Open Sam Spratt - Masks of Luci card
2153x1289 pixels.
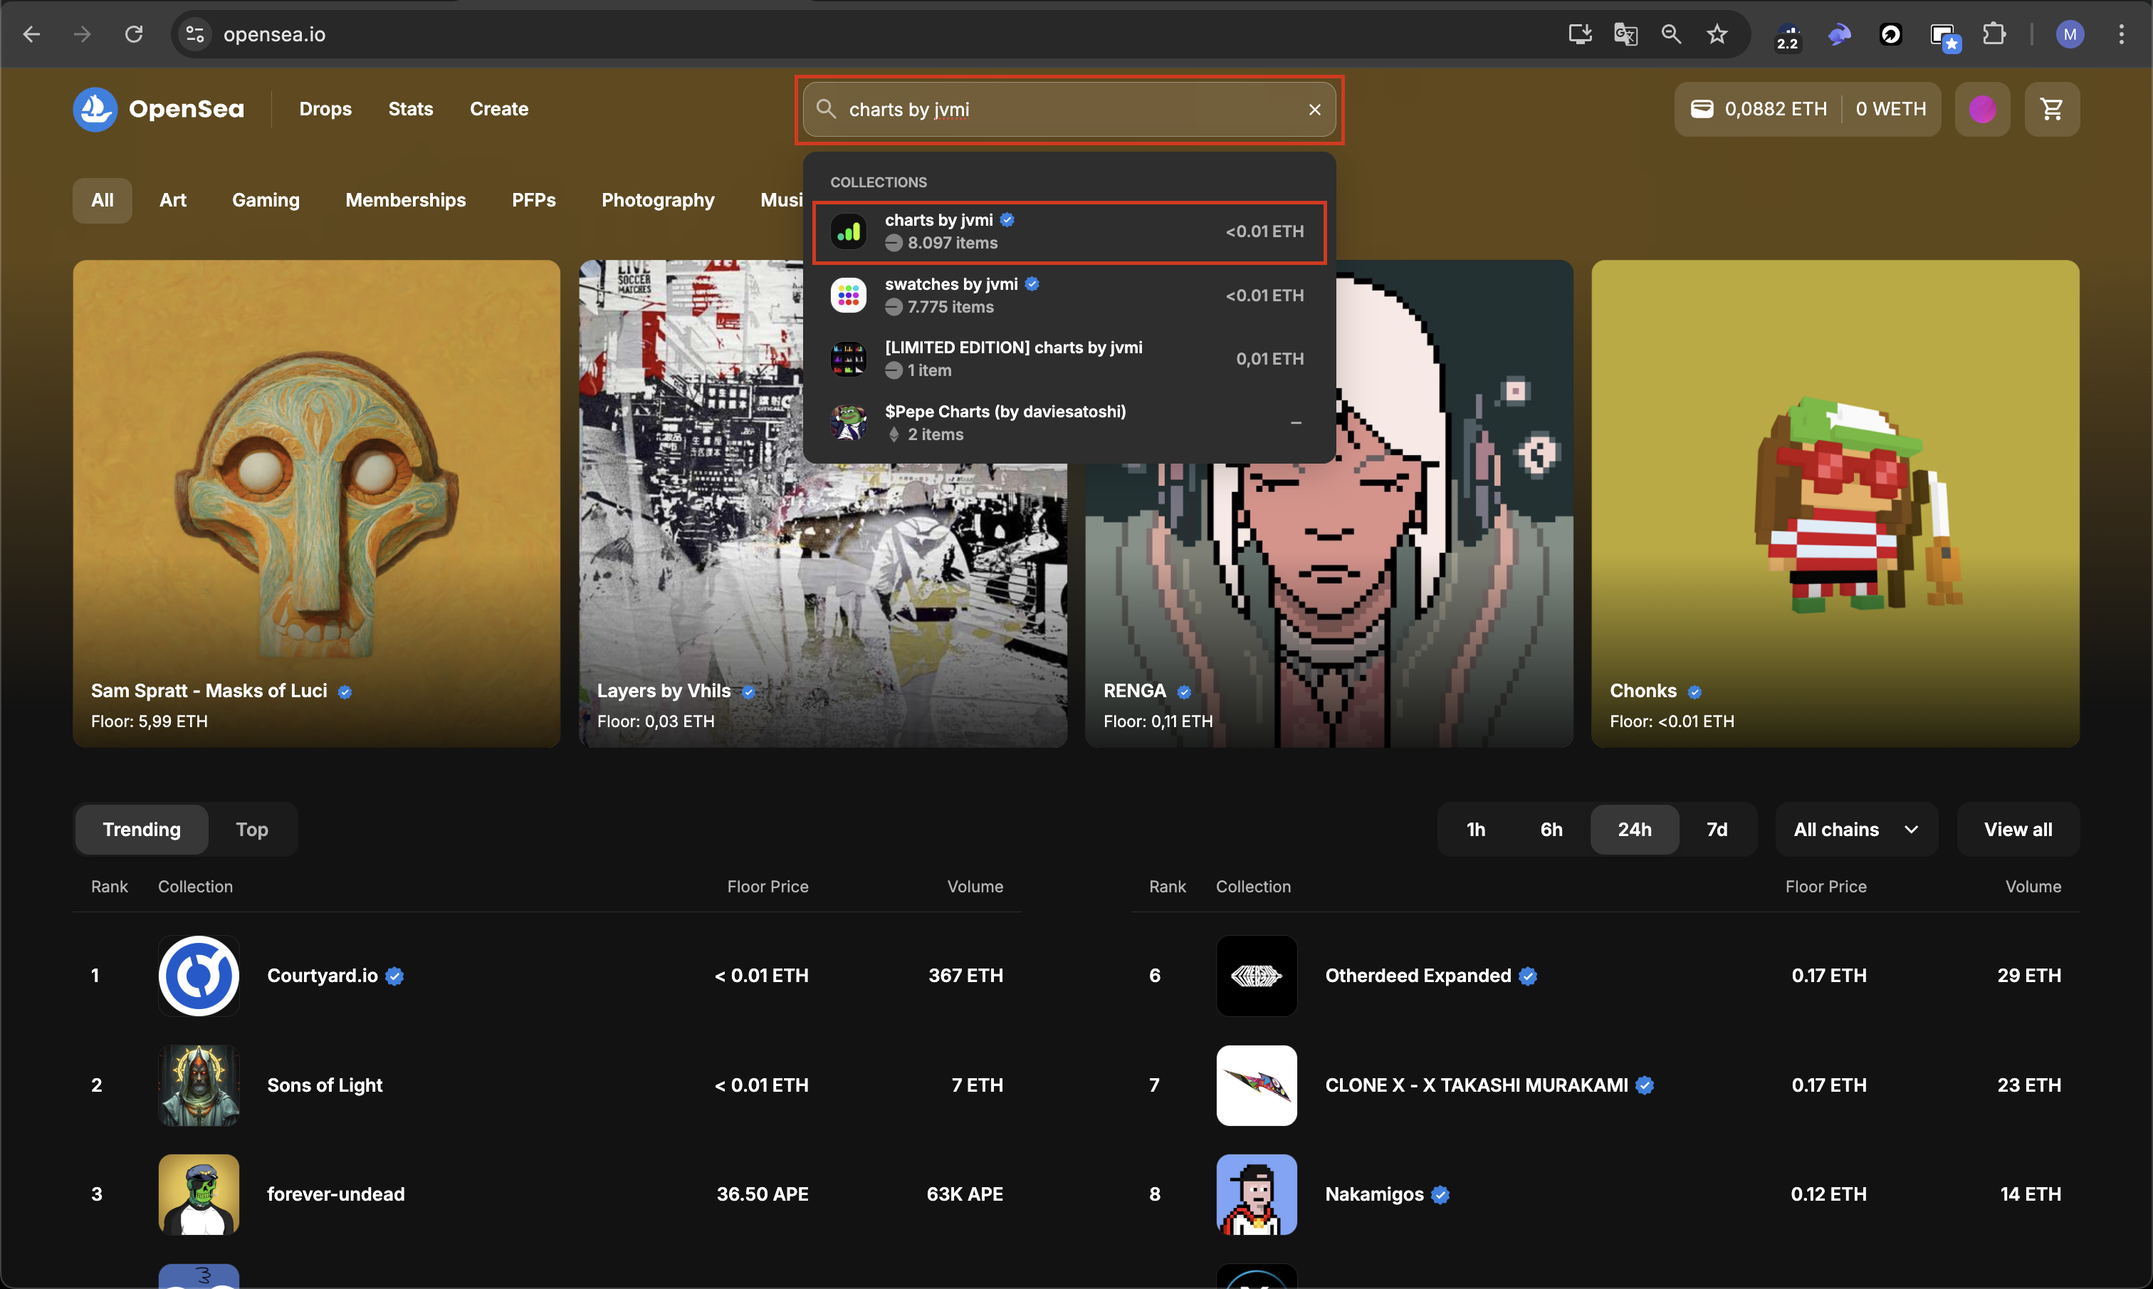coord(316,503)
